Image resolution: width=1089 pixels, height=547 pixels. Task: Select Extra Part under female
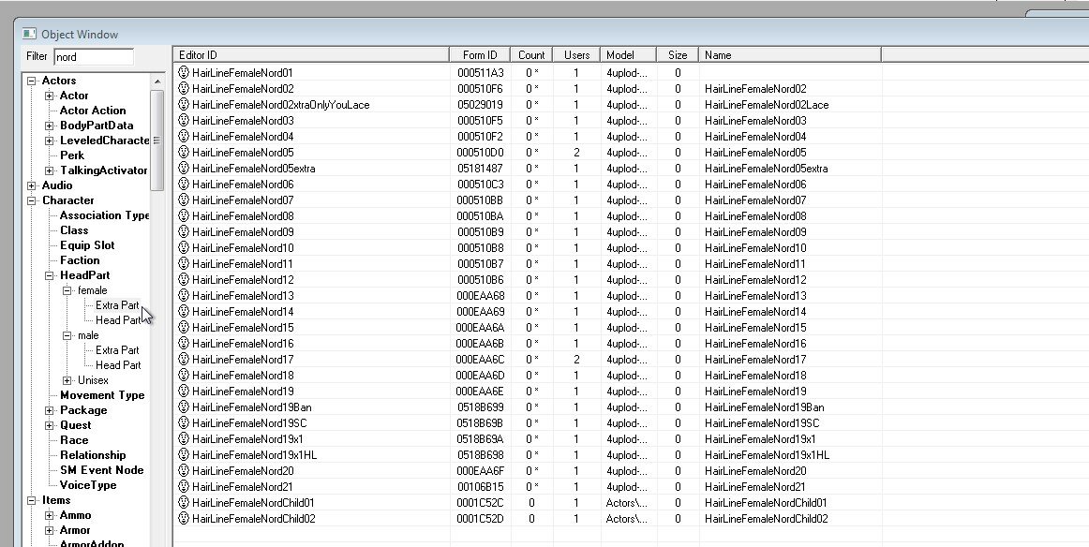click(x=116, y=305)
